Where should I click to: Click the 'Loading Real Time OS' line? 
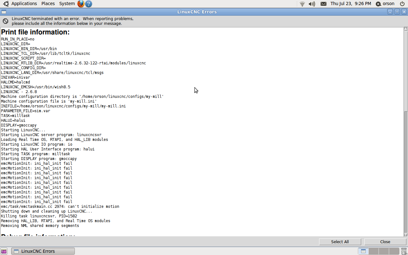tap(55, 140)
